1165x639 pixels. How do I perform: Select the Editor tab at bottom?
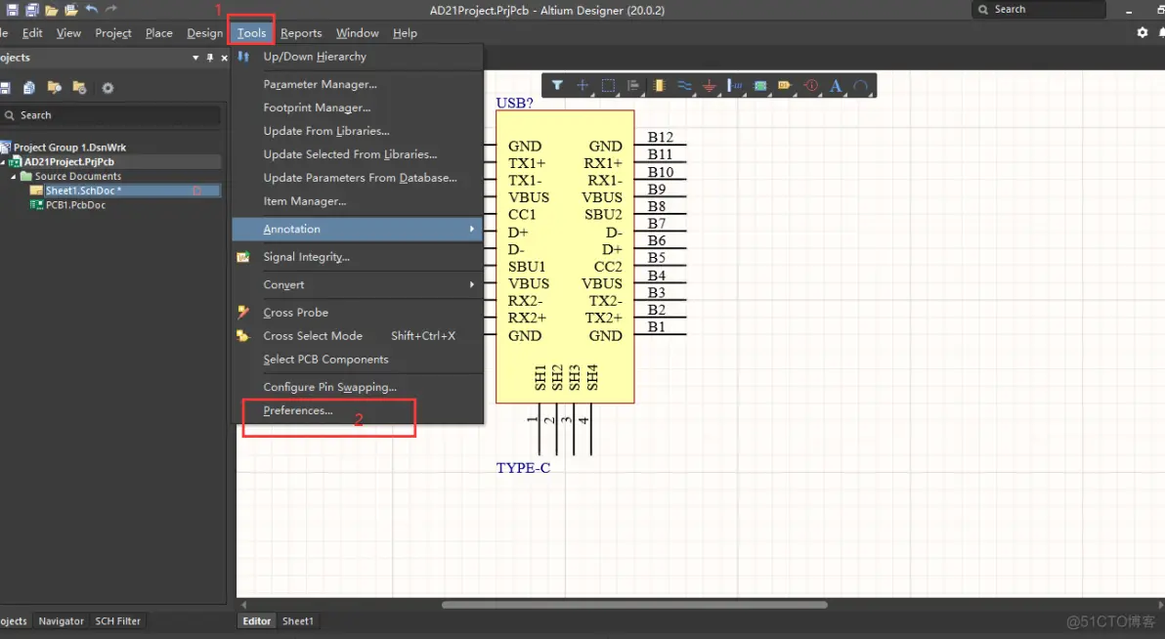pyautogui.click(x=256, y=621)
